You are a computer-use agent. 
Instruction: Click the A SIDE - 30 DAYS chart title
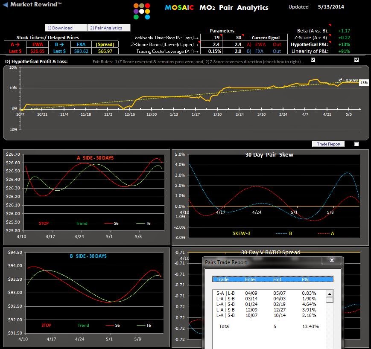coord(95,158)
